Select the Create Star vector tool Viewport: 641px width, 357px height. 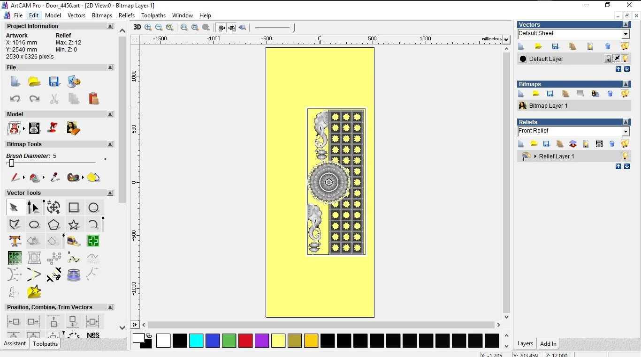point(74,224)
